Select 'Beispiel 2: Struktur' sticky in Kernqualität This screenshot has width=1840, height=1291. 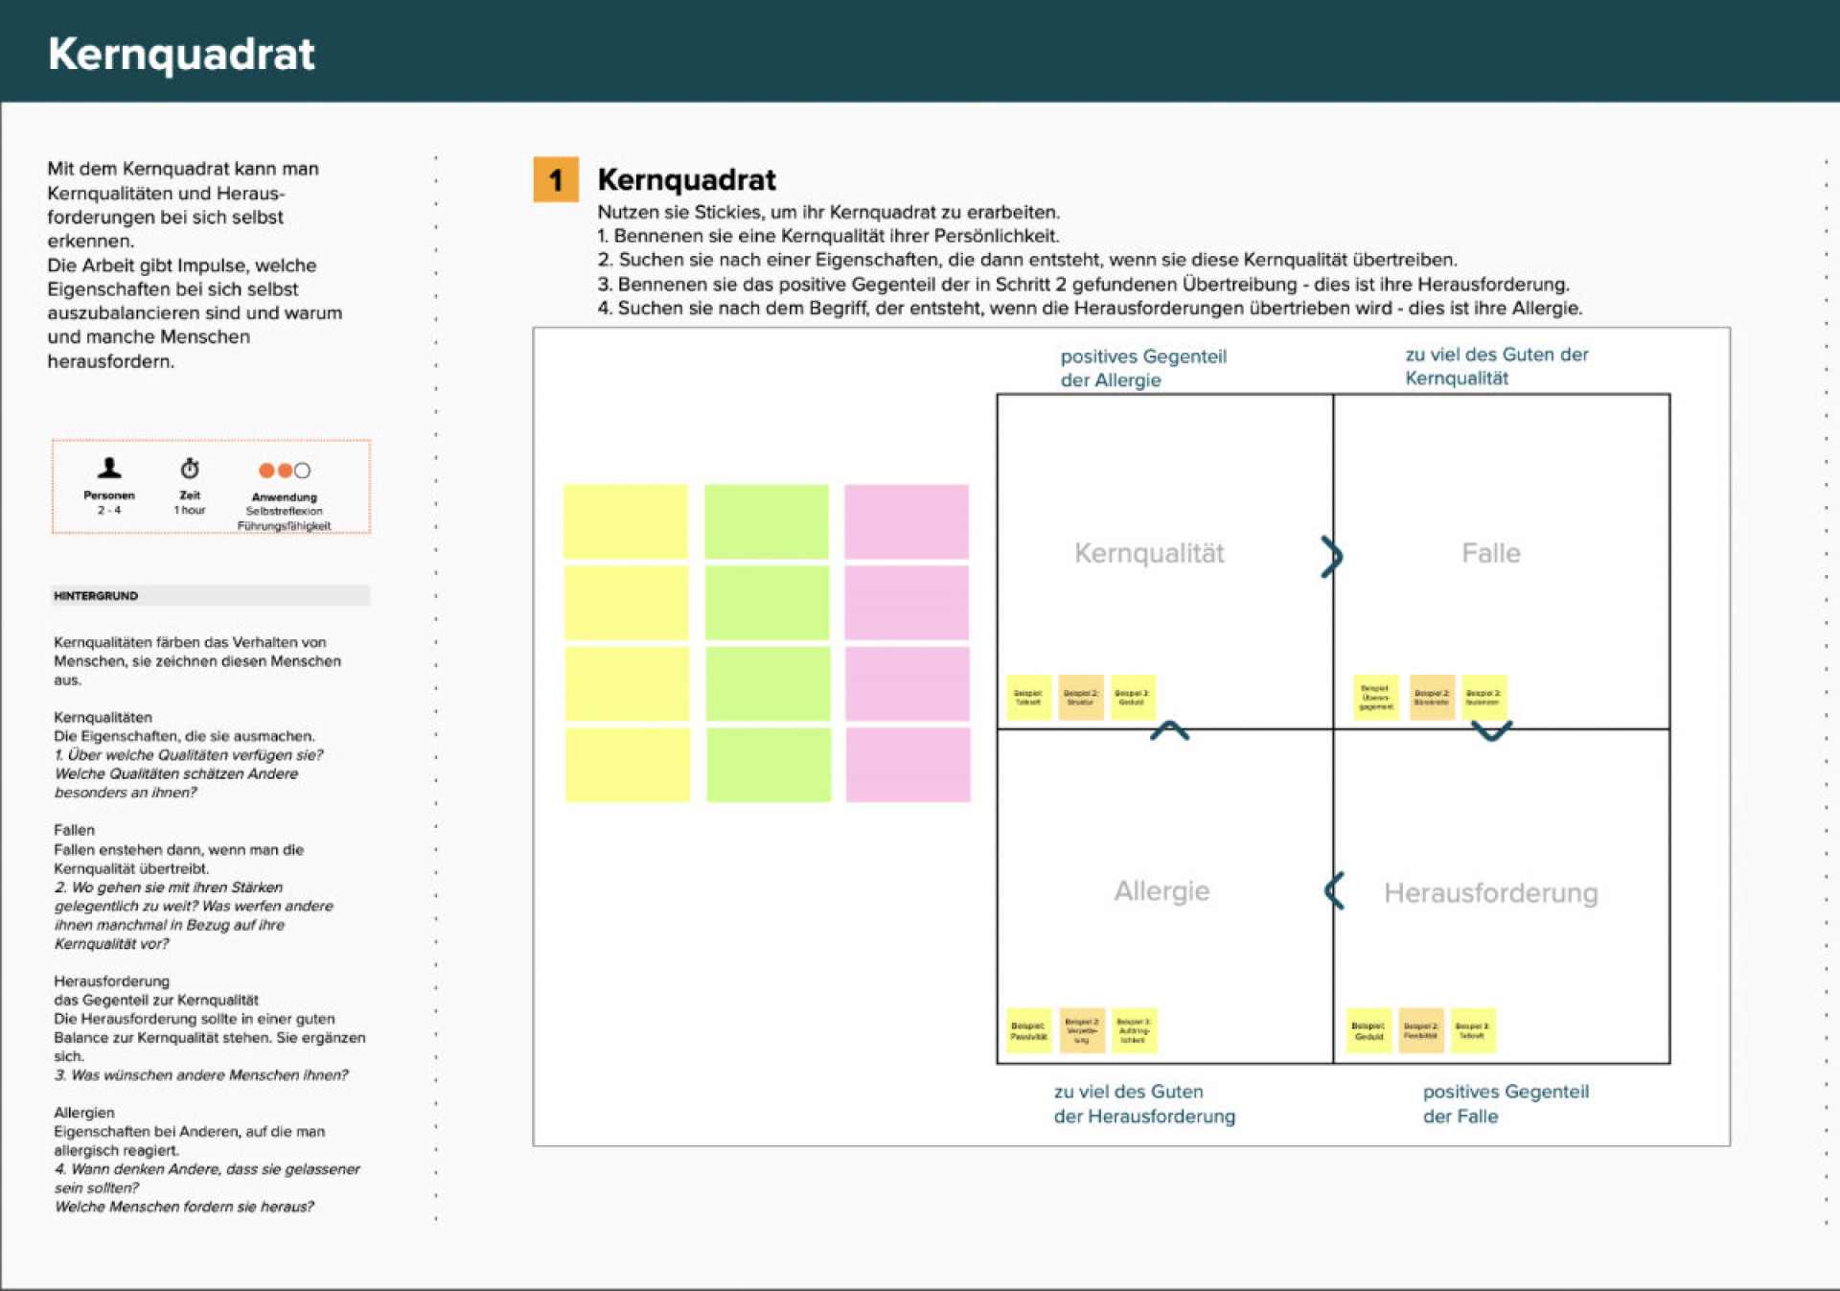tap(1081, 697)
